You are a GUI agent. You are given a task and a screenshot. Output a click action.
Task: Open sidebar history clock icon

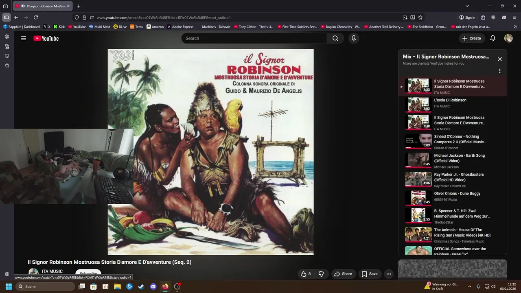pyautogui.click(x=7, y=56)
